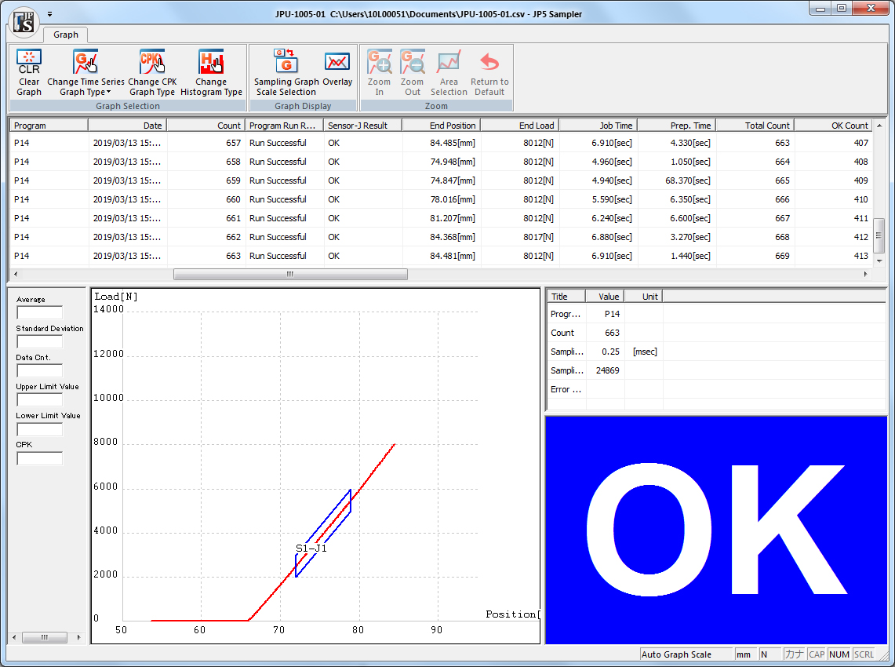Switch to the Graph ribbon tab
Viewport: 895px width, 667px height.
(x=66, y=35)
